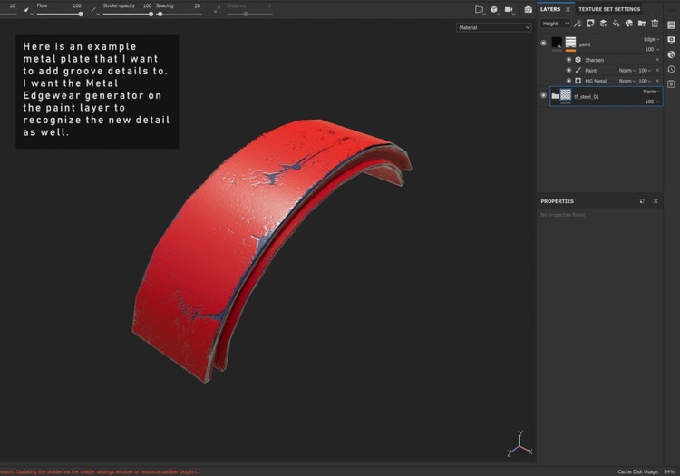Screen dimensions: 680x476
Task: Hide the tlf_steel_01 folder layer
Action: [544, 95]
